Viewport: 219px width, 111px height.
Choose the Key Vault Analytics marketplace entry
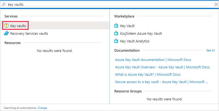pyautogui.click(x=135, y=41)
